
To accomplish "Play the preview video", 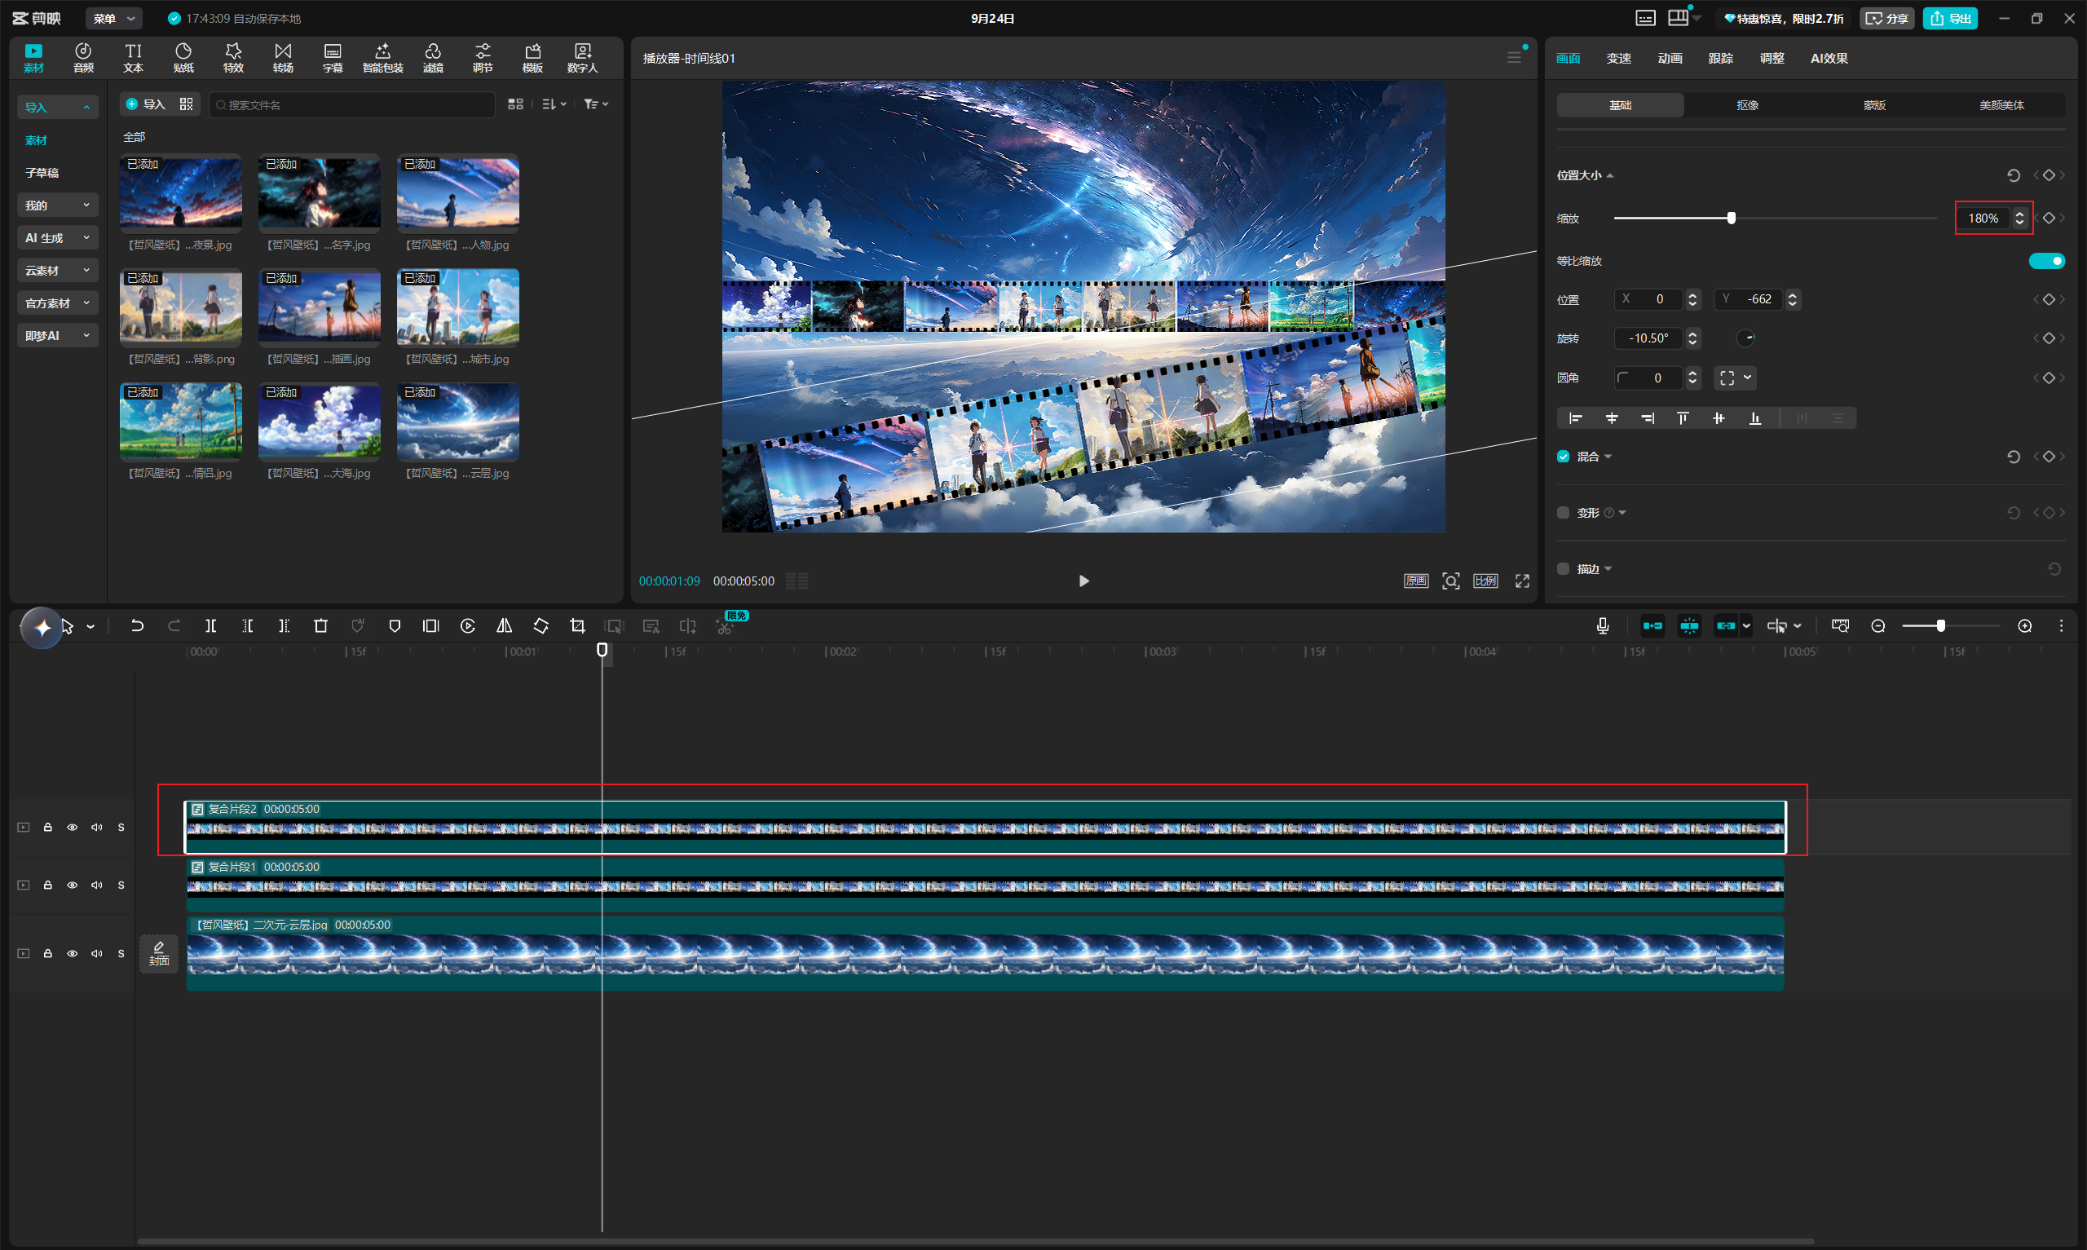I will tap(1083, 581).
